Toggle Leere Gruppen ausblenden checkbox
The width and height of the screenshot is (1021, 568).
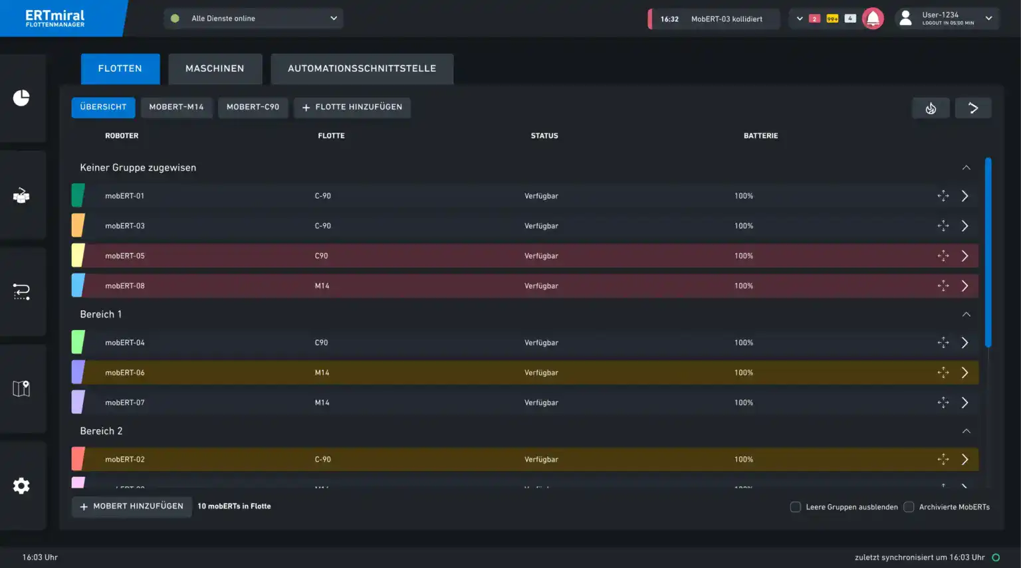coord(795,507)
